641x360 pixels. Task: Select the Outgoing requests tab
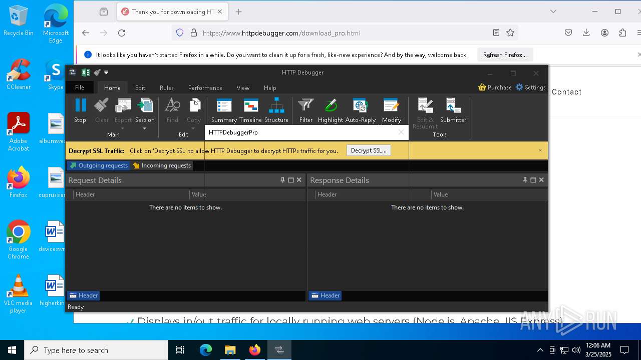[x=99, y=165]
